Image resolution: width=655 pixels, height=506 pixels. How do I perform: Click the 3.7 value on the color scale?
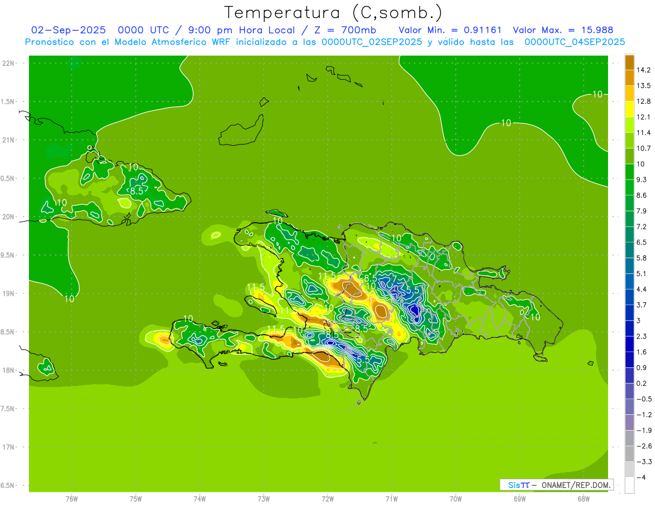(642, 305)
